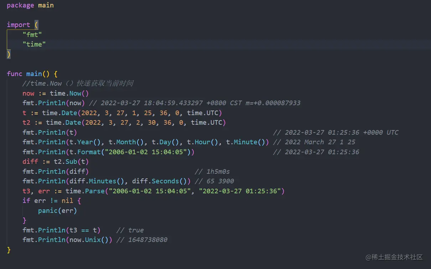Click the 'panic(err)' statement

58,210
